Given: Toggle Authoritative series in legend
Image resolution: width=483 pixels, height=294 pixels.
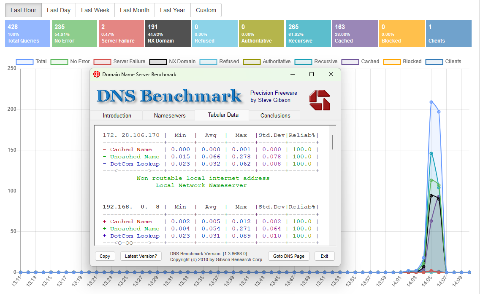Looking at the screenshot, I should [x=267, y=61].
